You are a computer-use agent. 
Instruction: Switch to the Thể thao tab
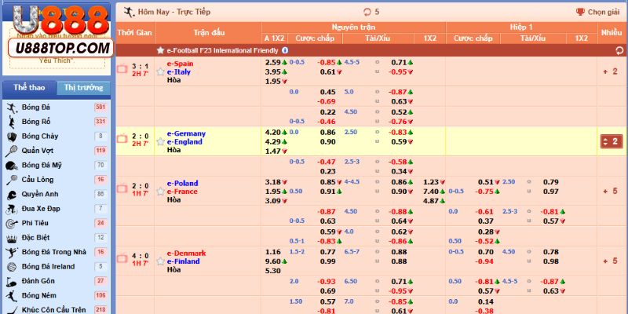(x=26, y=88)
